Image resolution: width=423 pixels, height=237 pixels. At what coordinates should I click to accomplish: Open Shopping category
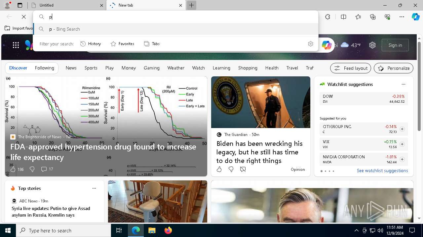click(248, 68)
